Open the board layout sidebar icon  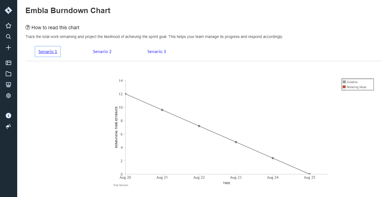coord(8,63)
